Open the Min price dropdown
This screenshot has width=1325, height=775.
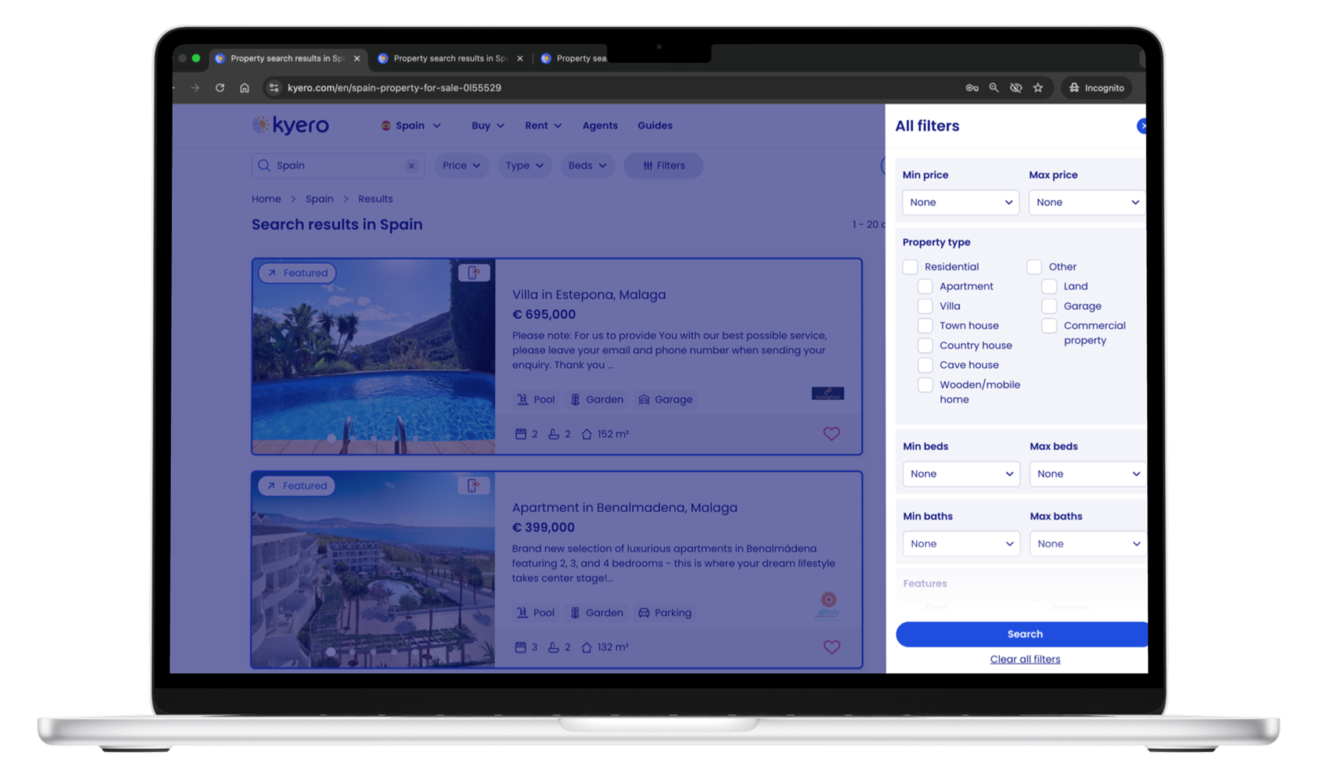(x=960, y=203)
